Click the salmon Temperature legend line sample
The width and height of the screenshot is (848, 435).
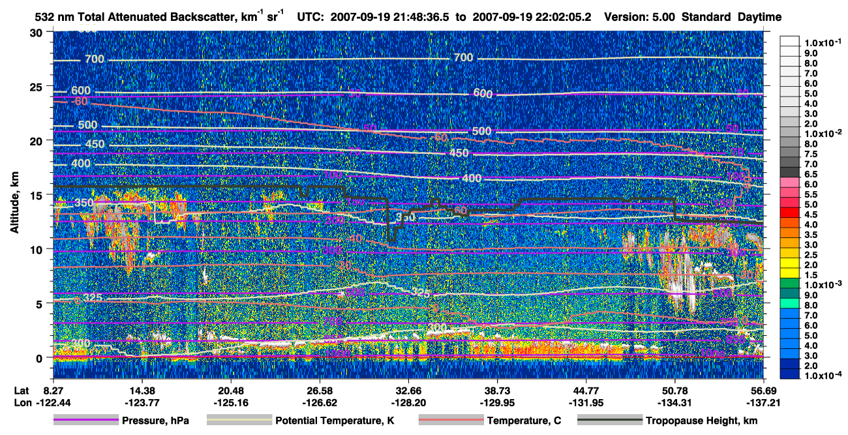tap(451, 421)
